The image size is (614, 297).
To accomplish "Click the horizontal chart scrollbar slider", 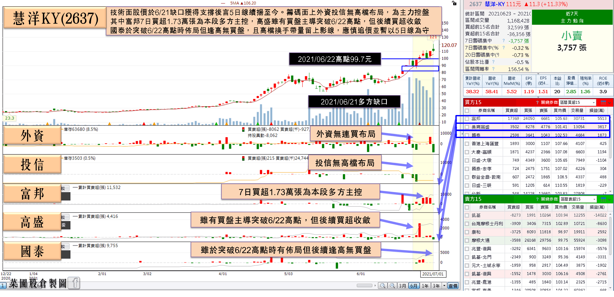I will tap(364, 285).
